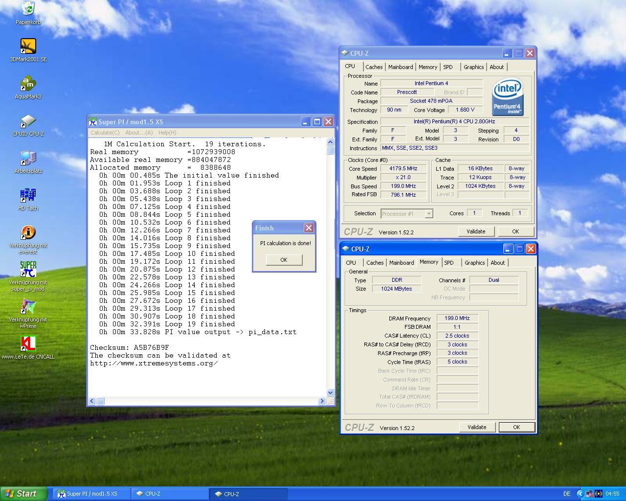Viewport: 626px width, 501px height.
Task: Click the 04:55 clock in taskbar
Action: (x=612, y=494)
